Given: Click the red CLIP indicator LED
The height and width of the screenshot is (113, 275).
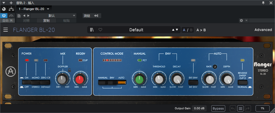Looking at the screenshot, I should (x=80, y=60).
